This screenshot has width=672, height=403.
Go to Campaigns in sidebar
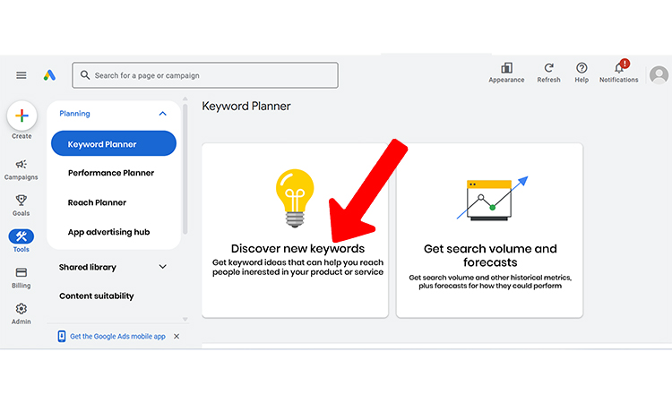coord(21,169)
